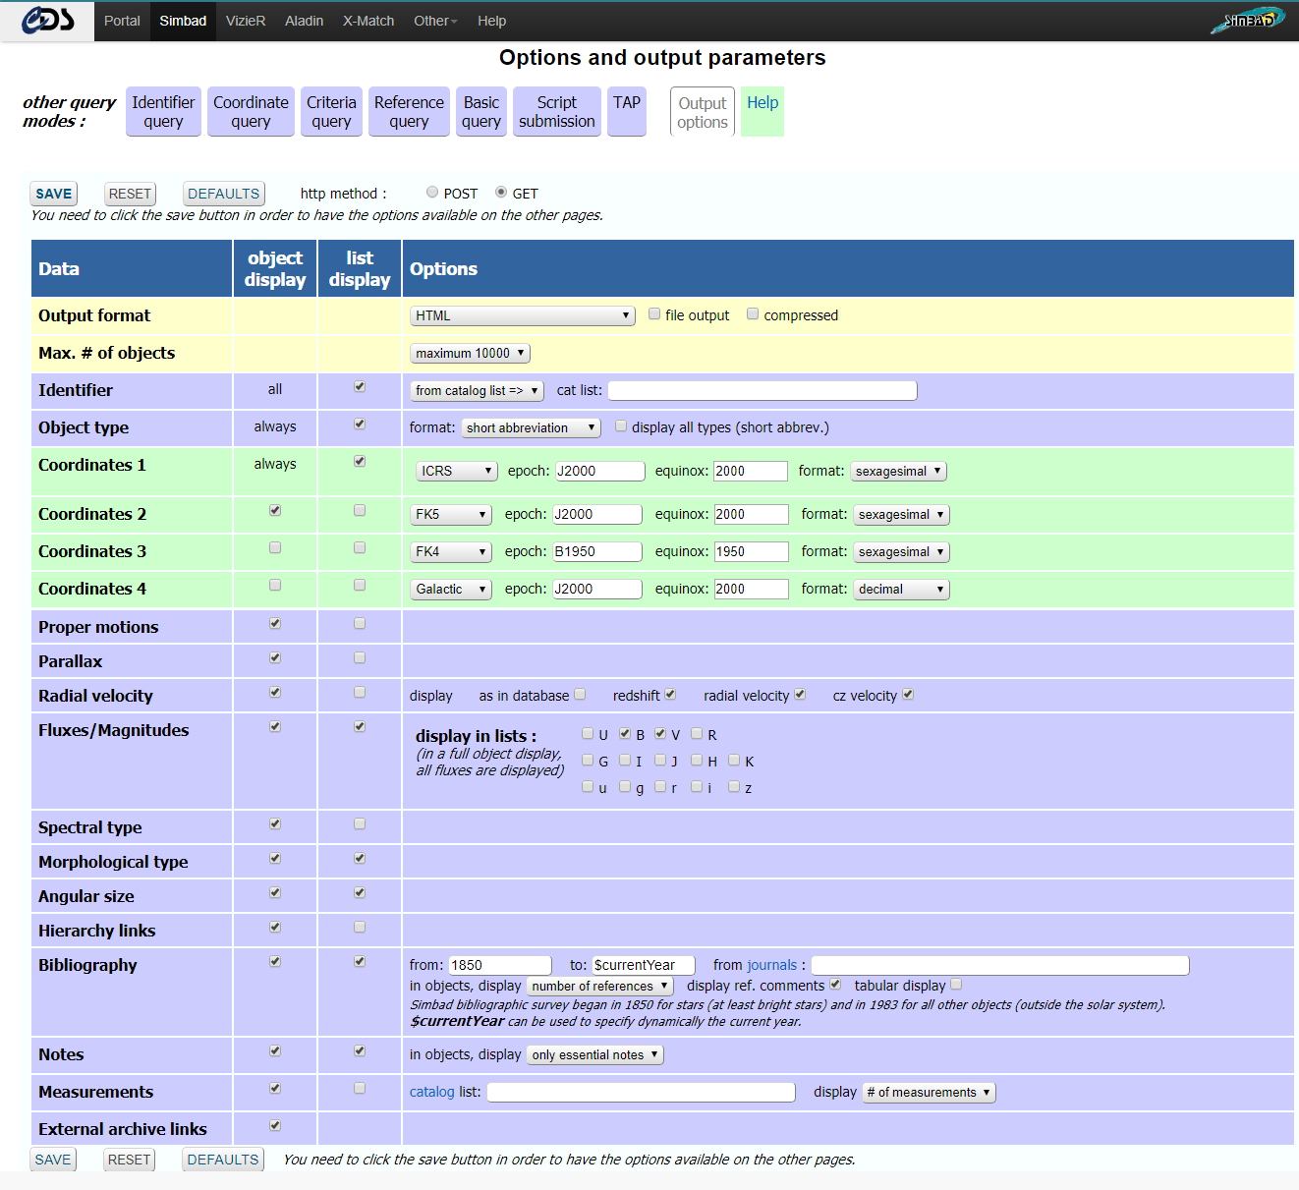Open the Output format HTML dropdown
Screen dimensions: 1299x1190
pyautogui.click(x=523, y=315)
